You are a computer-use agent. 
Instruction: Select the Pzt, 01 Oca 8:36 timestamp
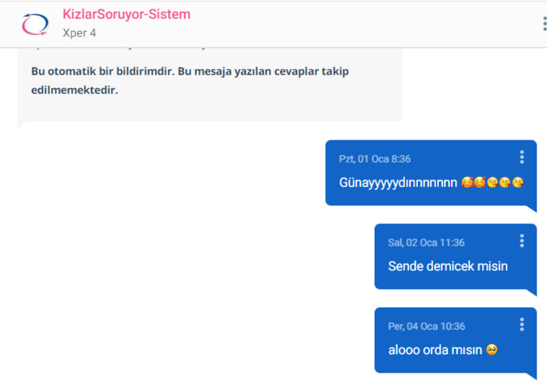(375, 159)
